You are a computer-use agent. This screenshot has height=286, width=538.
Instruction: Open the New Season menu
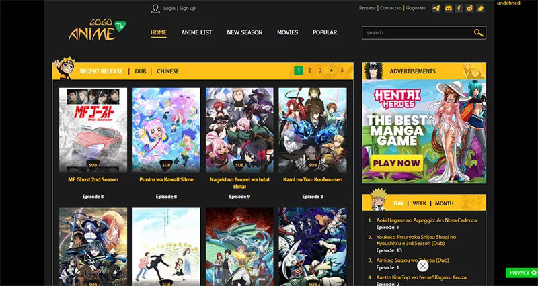tap(245, 32)
